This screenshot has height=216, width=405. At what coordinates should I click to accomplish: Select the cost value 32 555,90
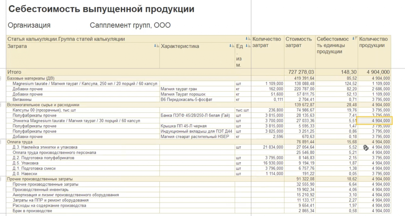(305, 184)
